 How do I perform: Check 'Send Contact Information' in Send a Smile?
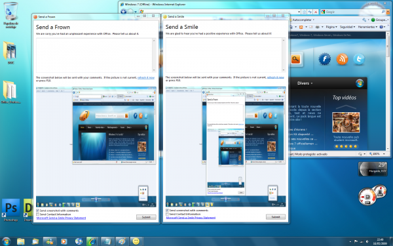168,214
